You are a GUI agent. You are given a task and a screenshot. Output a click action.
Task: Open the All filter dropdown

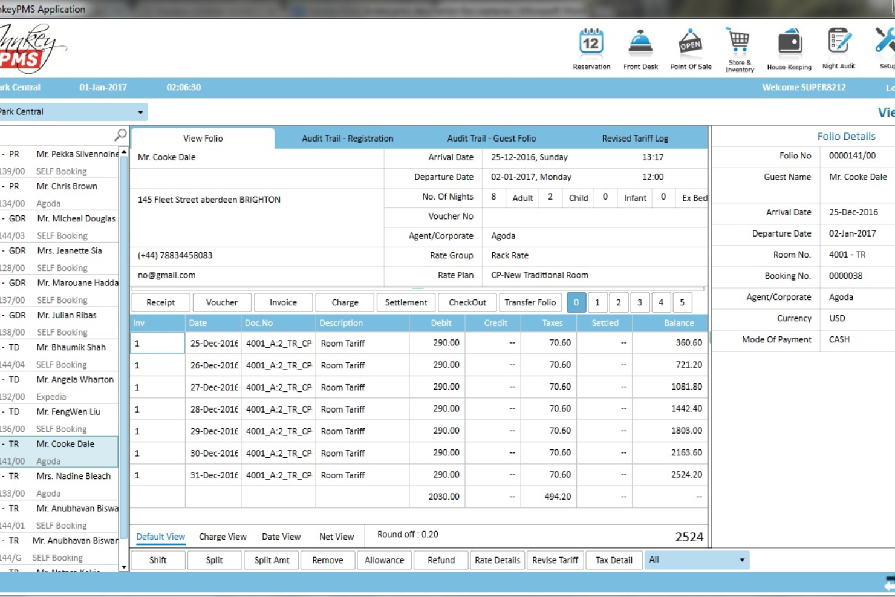[x=697, y=560]
